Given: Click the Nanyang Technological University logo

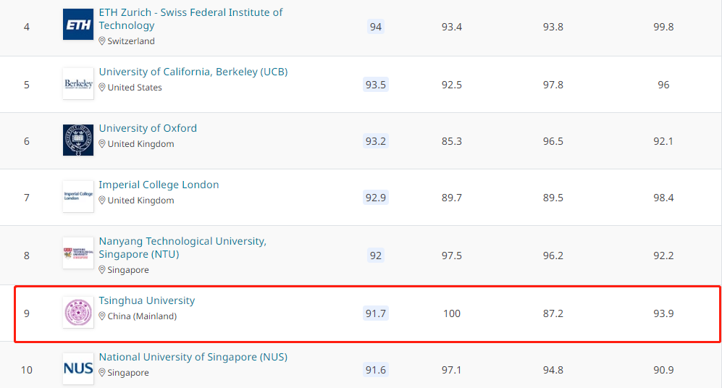Looking at the screenshot, I should (77, 253).
